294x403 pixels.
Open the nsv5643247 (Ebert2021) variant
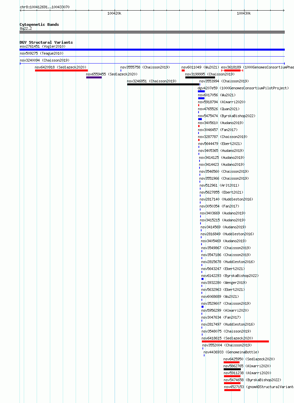(223, 269)
